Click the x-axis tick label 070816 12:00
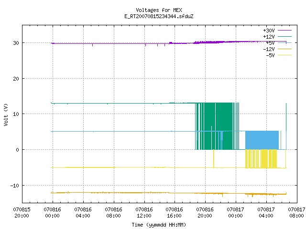 coord(144,213)
